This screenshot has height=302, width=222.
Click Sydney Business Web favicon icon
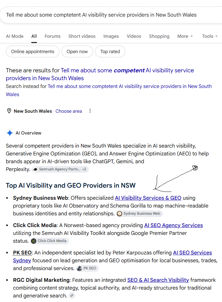[x=119, y=214]
